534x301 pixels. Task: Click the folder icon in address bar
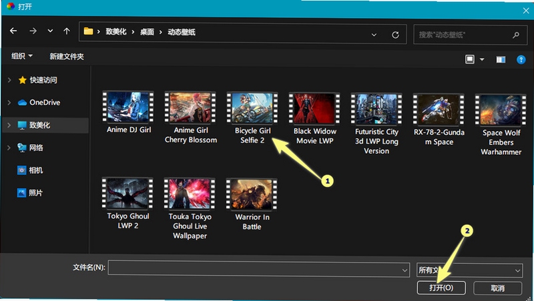(88, 31)
